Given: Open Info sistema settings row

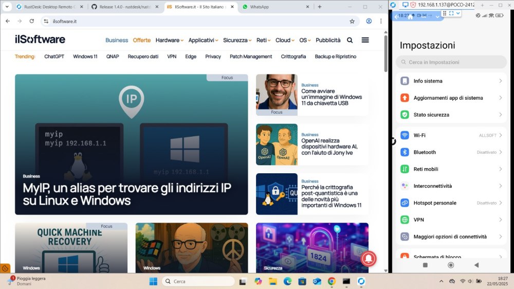Looking at the screenshot, I should click(451, 81).
